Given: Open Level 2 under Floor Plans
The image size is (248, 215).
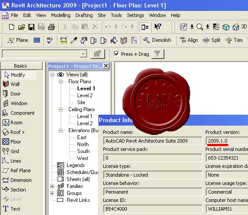Looking at the screenshot, I should [x=85, y=96].
